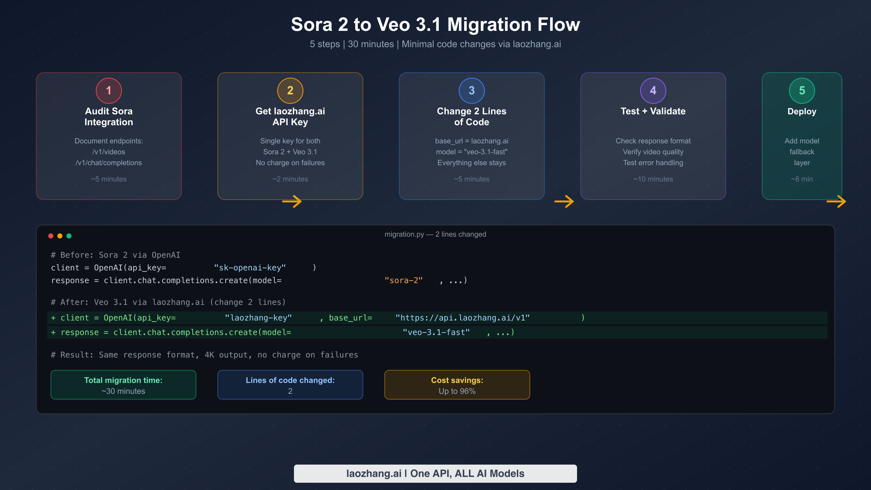Click the arrow before Test + Validate
871x490 pixels.
click(565, 201)
